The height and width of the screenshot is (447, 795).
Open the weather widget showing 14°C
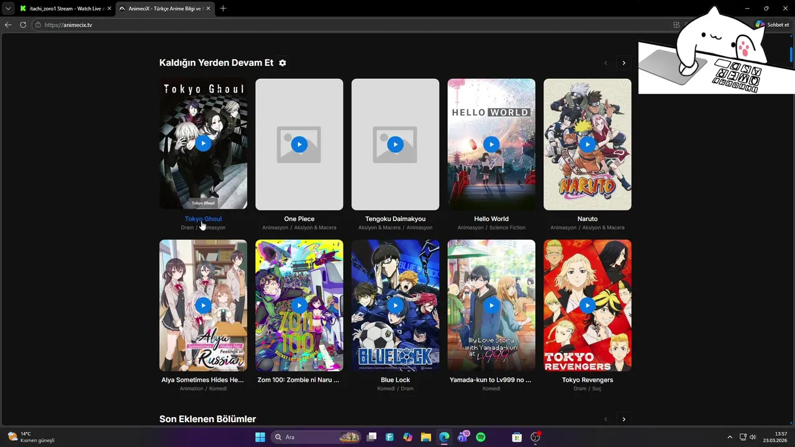[31, 437]
